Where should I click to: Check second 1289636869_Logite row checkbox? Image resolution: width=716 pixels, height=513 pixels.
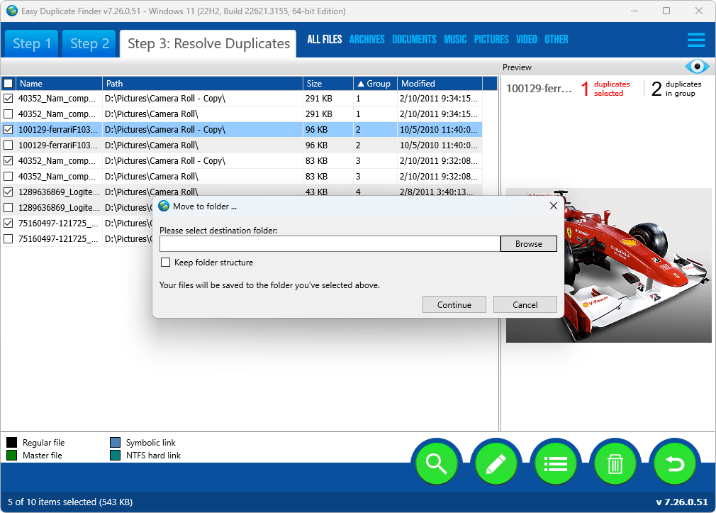pos(9,208)
